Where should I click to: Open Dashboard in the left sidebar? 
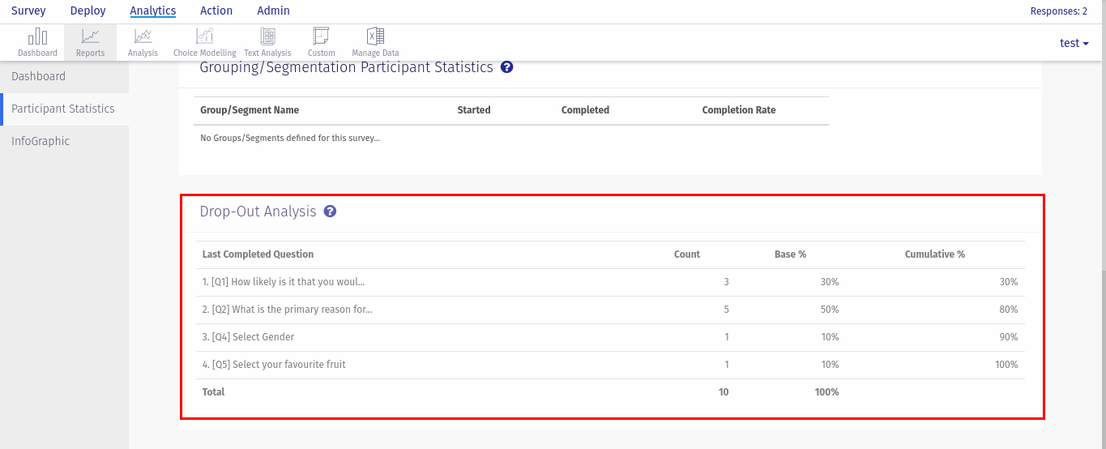pos(39,76)
